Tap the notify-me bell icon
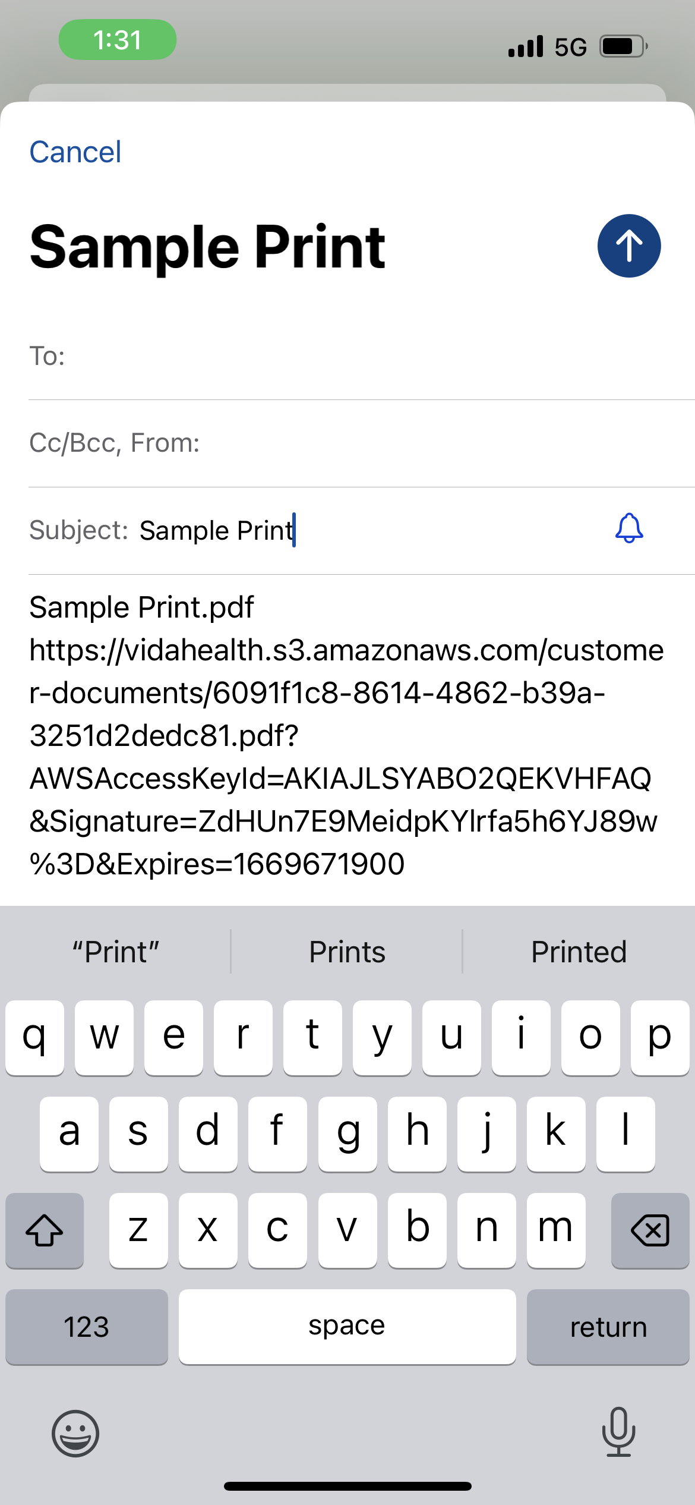Image resolution: width=695 pixels, height=1505 pixels. pos(628,528)
